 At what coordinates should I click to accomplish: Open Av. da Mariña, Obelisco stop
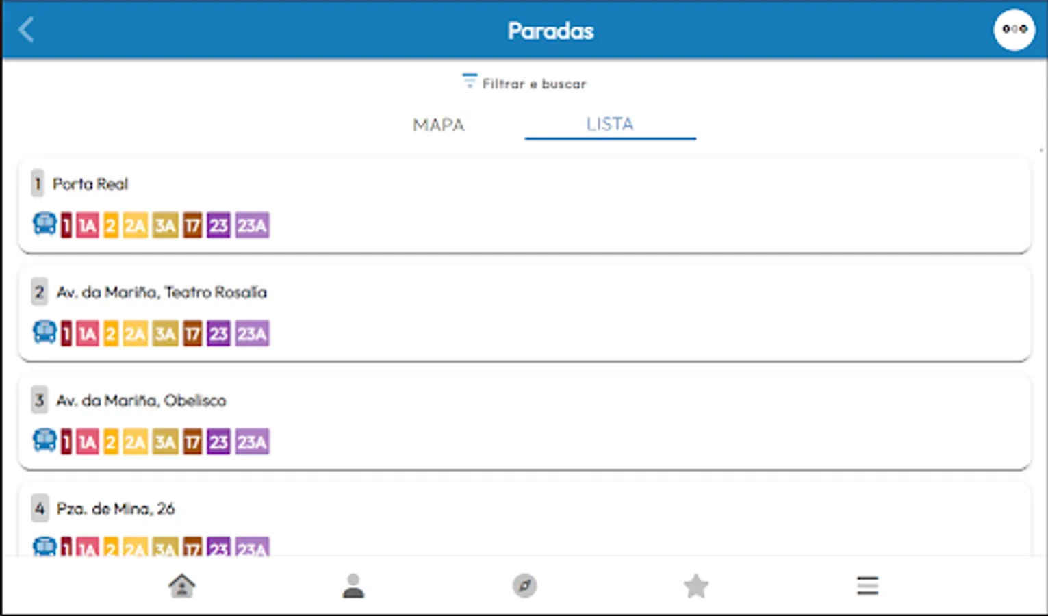(x=141, y=400)
